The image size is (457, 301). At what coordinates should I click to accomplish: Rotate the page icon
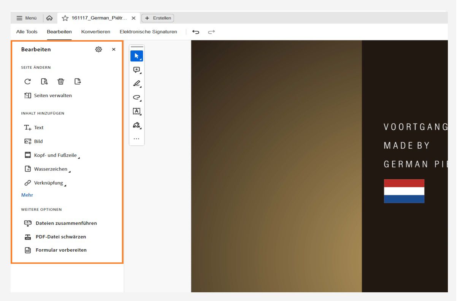click(x=28, y=82)
